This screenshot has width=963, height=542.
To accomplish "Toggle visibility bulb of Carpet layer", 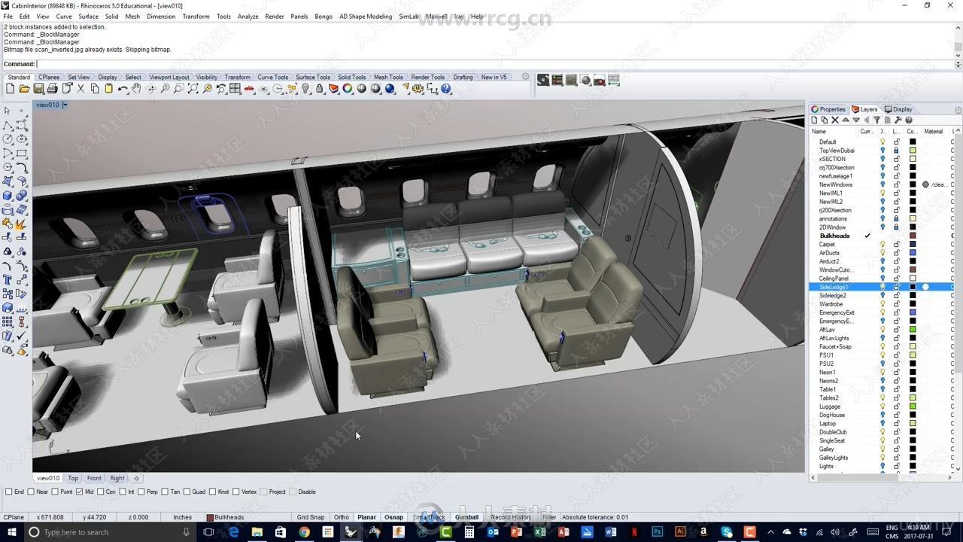I will 882,245.
